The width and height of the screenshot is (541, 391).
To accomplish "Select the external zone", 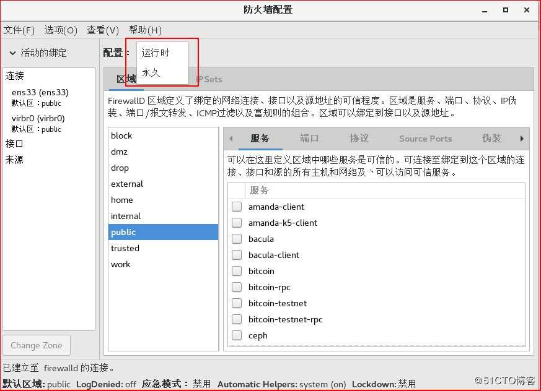I will (x=163, y=184).
